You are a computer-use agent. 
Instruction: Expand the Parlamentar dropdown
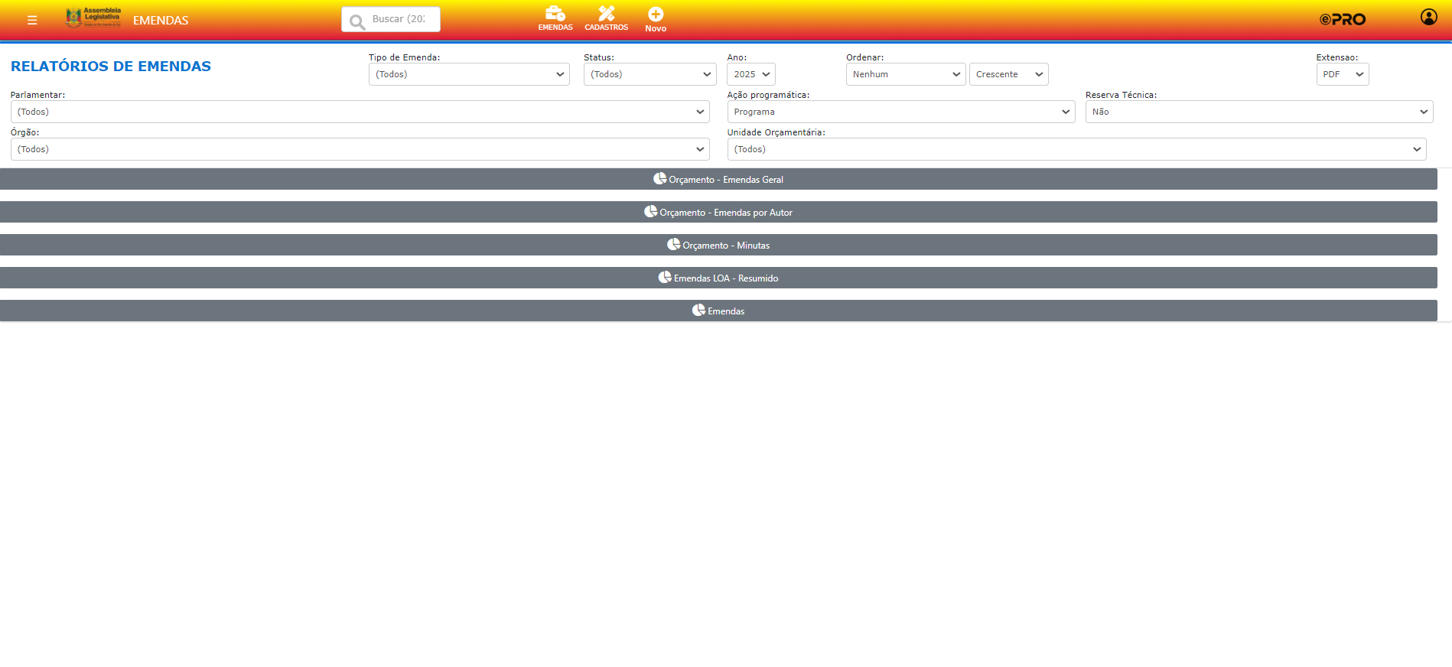tap(360, 112)
